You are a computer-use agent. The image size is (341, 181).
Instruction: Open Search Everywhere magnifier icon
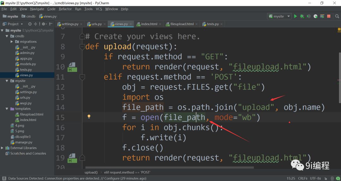pos(337,16)
